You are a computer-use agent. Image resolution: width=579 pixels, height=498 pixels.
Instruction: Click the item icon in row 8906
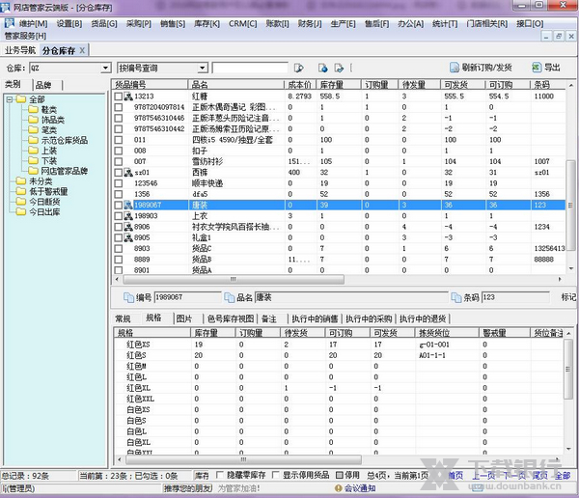pyautogui.click(x=128, y=227)
